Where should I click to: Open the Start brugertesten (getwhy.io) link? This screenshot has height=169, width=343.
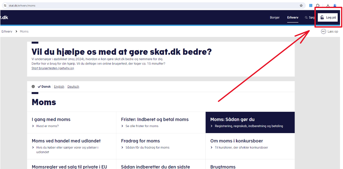[x=53, y=68]
